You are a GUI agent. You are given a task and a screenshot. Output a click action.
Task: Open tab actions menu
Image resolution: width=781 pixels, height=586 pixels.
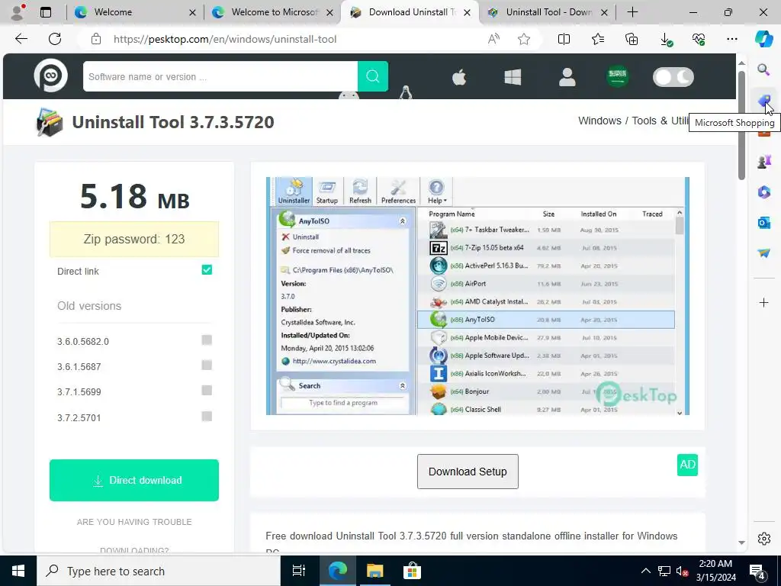[46, 12]
